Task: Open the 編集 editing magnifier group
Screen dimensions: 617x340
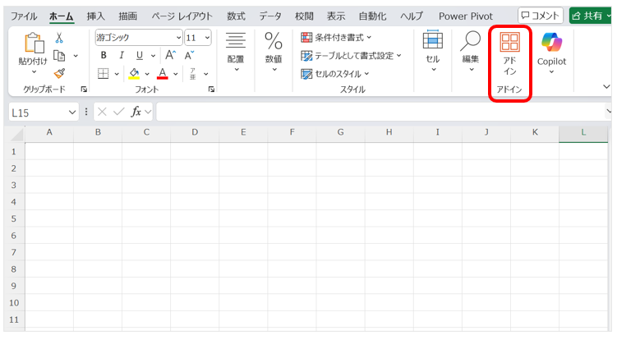Action: pyautogui.click(x=471, y=51)
